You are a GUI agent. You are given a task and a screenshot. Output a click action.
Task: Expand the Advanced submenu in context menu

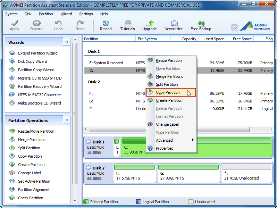click(x=171, y=140)
